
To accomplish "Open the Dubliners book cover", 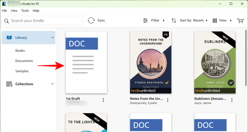I will point(215,63).
